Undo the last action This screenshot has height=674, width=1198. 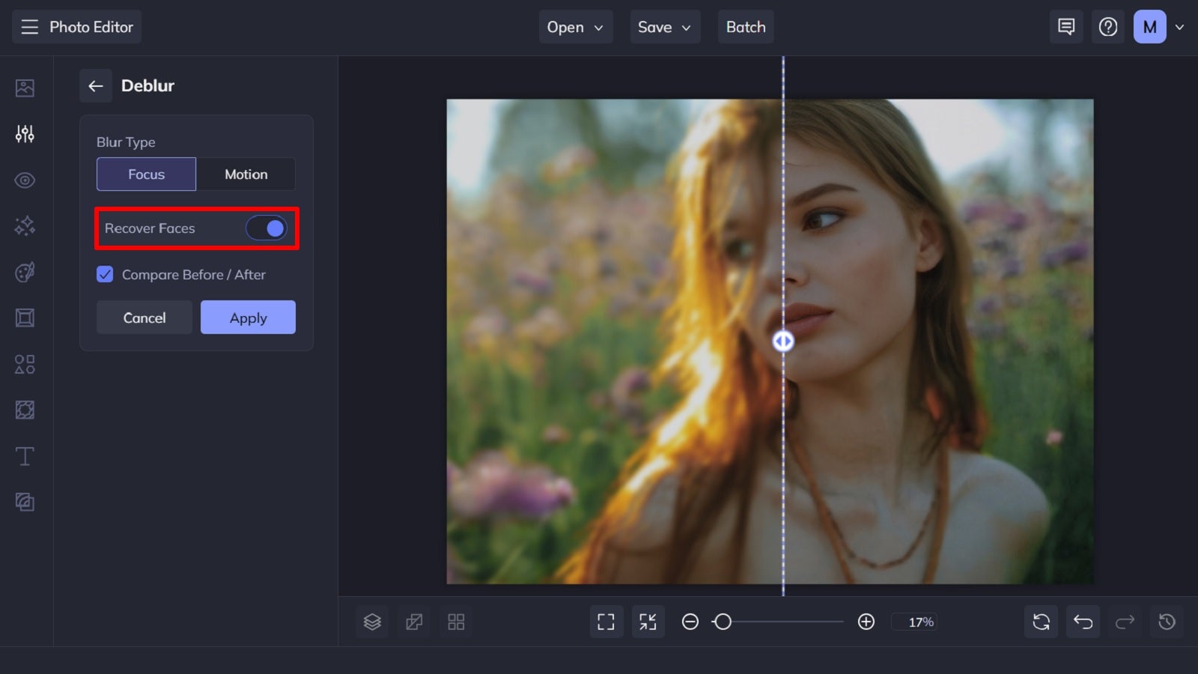(1083, 622)
